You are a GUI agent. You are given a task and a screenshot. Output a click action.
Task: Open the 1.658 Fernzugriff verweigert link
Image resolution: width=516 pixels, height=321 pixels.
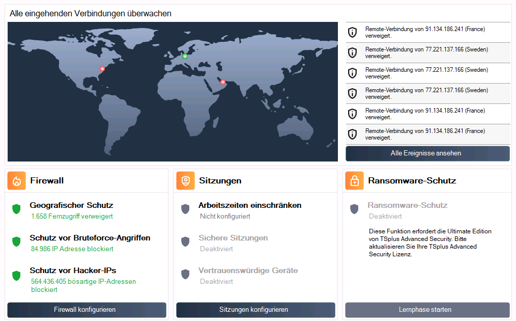point(72,217)
